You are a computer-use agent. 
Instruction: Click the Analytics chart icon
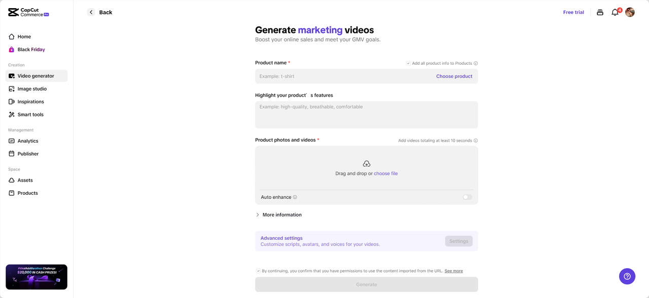pos(12,141)
